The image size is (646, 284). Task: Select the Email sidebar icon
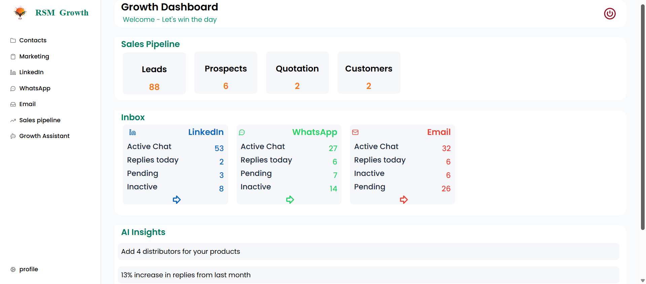coord(12,104)
